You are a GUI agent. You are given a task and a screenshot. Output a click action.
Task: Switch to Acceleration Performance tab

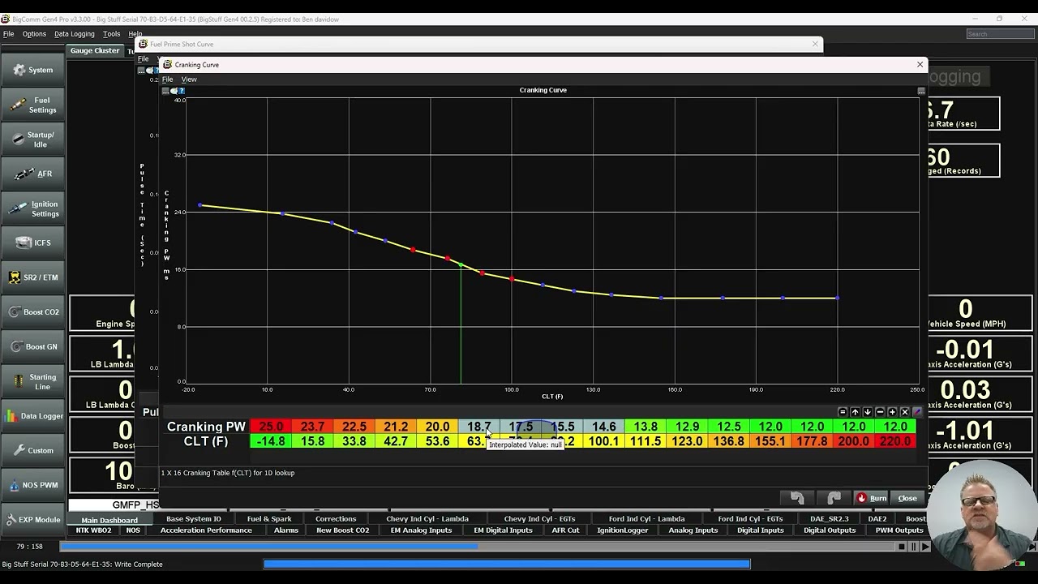tap(206, 530)
